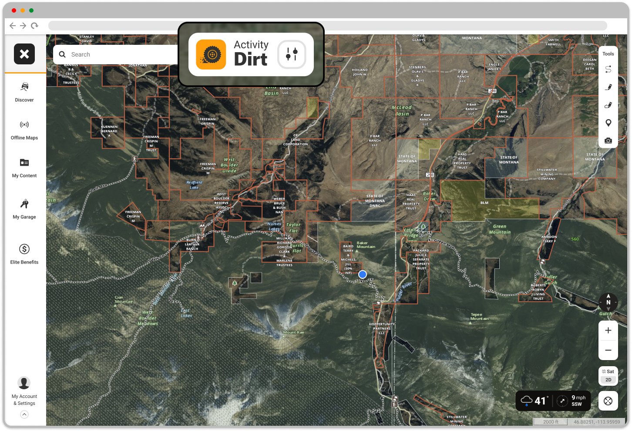Viewport: 632px width, 431px height.
Task: Click the McLeod Basin label
Action: coord(402,110)
